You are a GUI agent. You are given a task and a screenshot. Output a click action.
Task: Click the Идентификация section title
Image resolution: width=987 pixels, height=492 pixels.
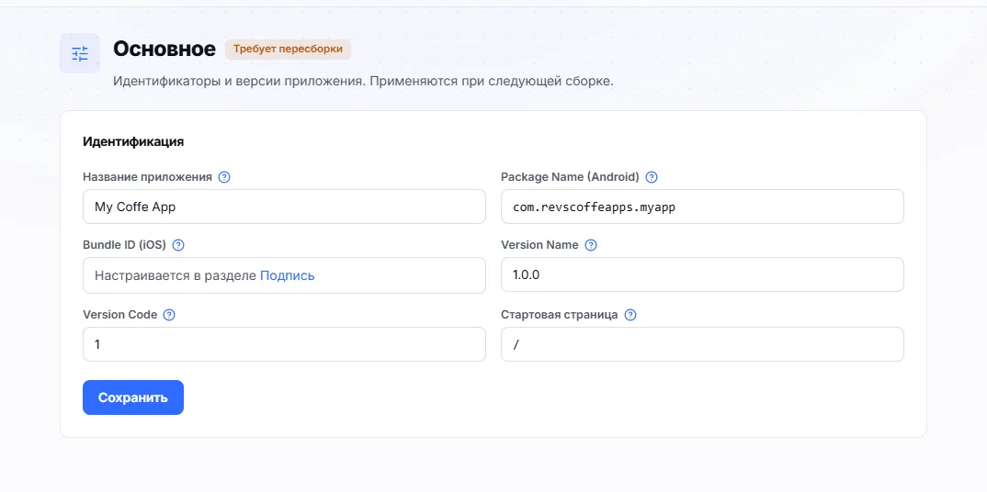pyautogui.click(x=133, y=141)
